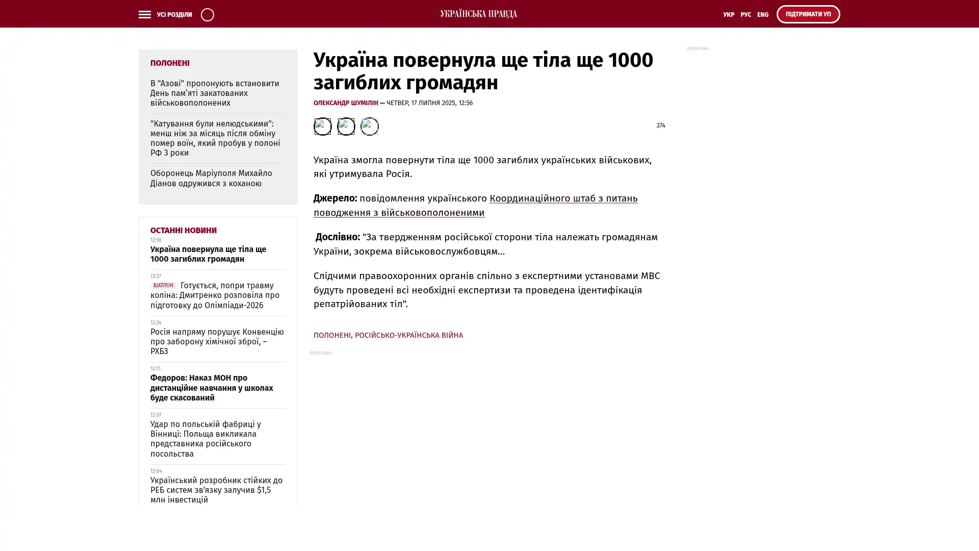Screen dimensions: 979x551
Task: Open the Полонені tag below the article
Action: 331,335
